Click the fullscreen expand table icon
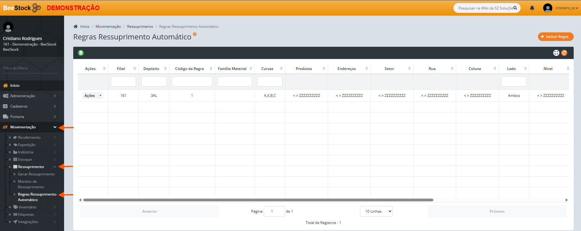The width and height of the screenshot is (581, 231). click(x=556, y=53)
